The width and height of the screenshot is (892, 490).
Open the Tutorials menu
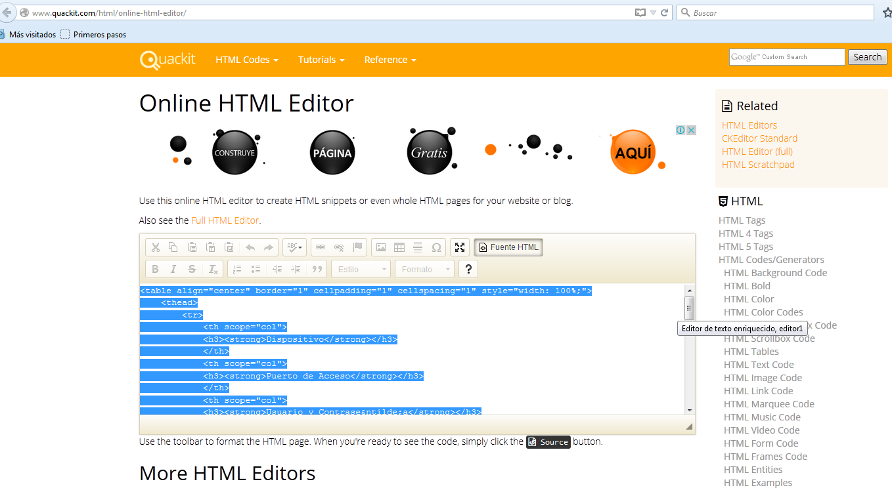pyautogui.click(x=321, y=60)
